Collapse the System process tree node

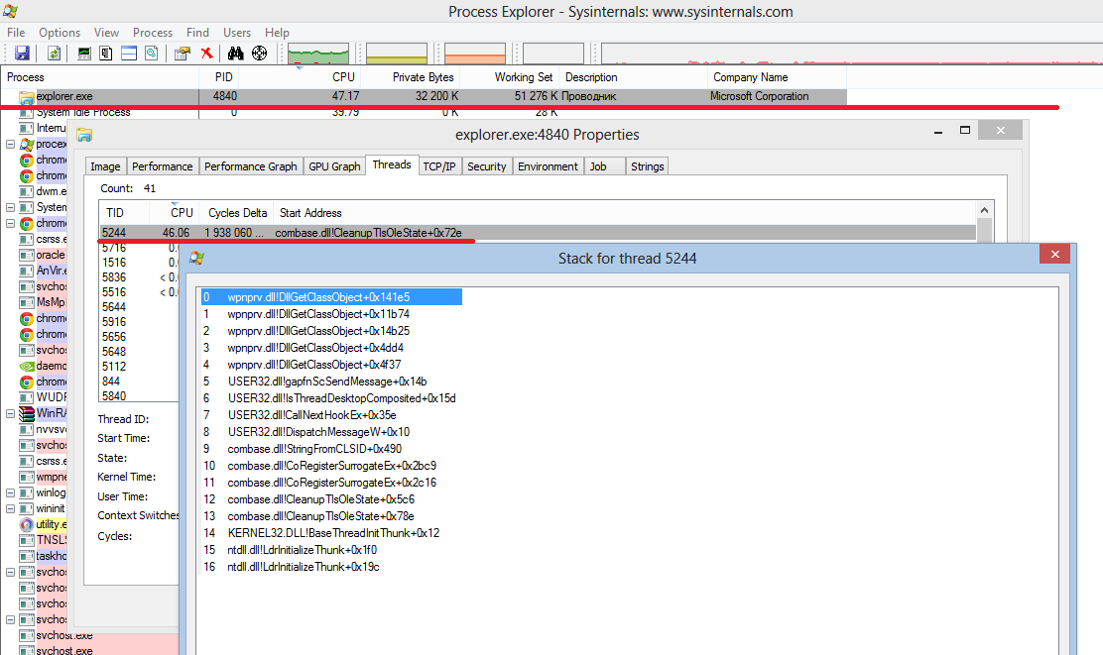(x=11, y=207)
